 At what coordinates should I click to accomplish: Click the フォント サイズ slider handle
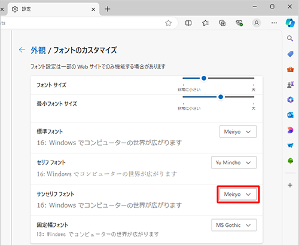click(204, 78)
